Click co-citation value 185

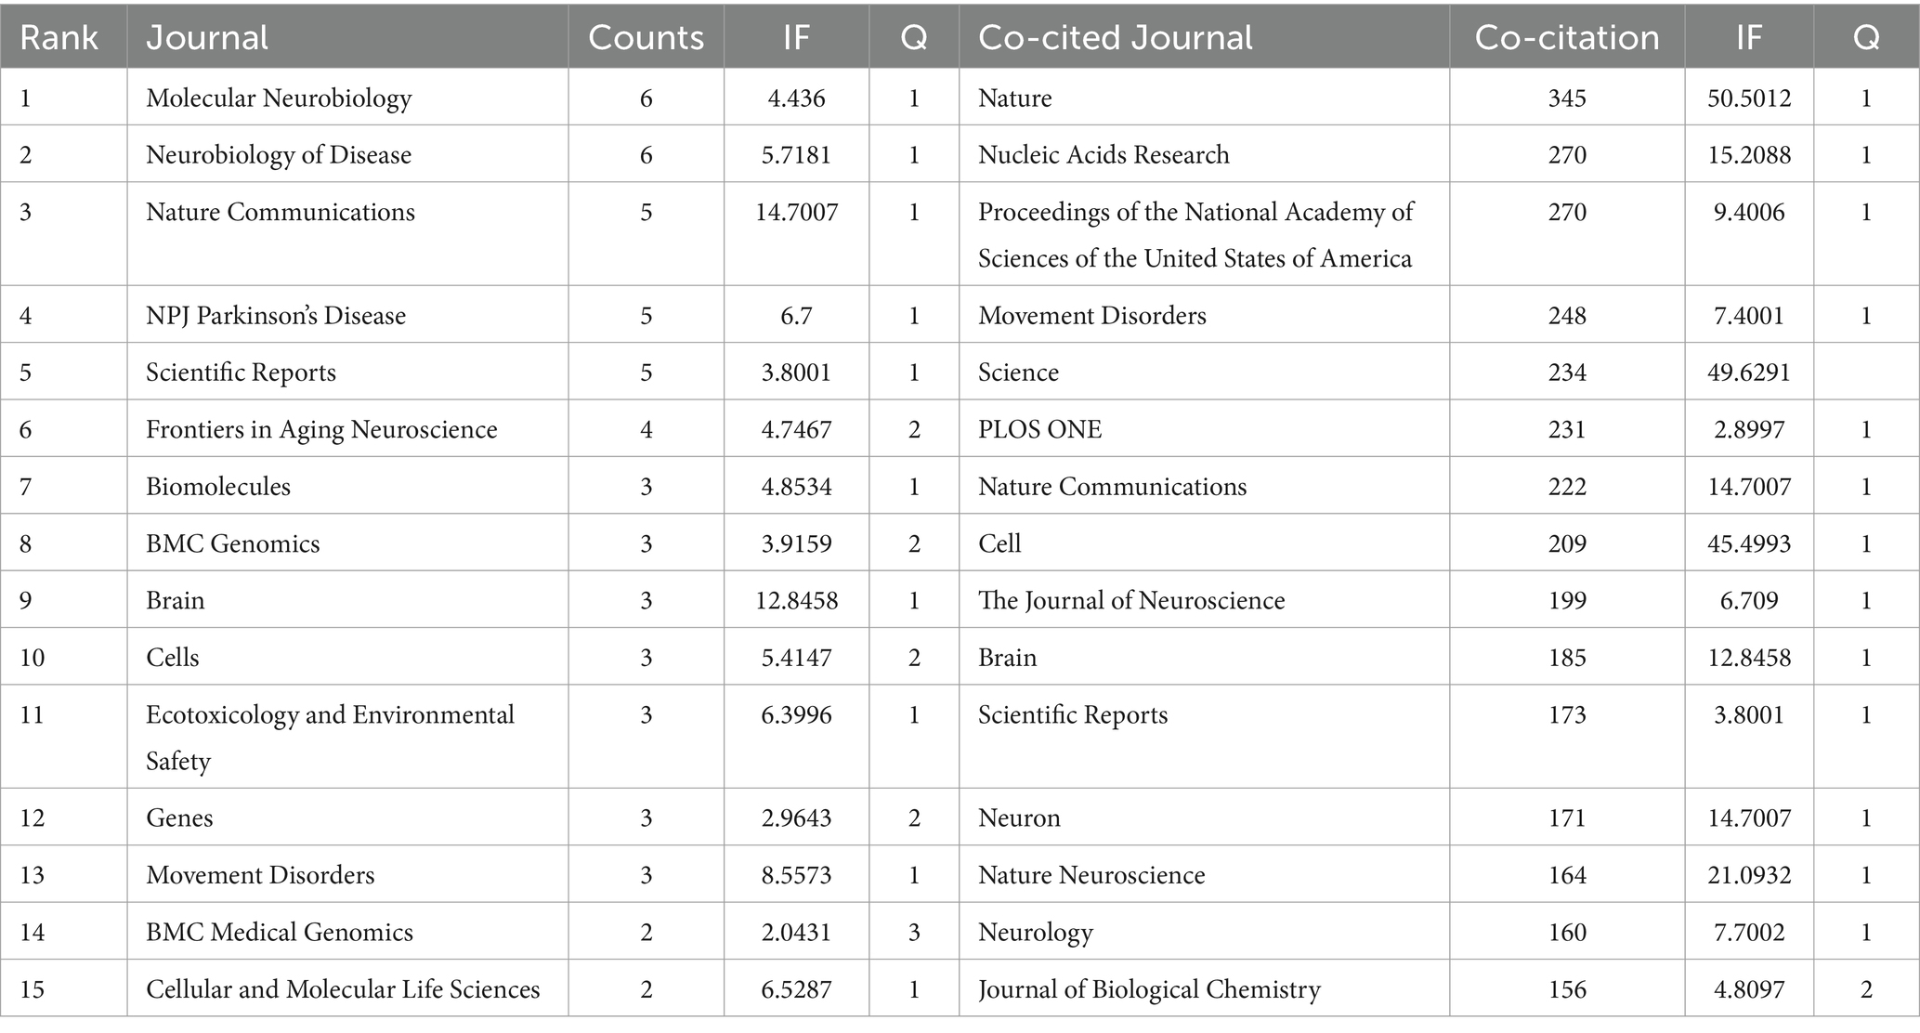[x=1567, y=658]
